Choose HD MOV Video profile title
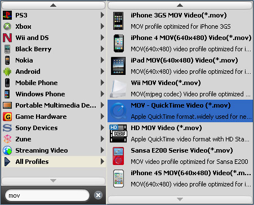This screenshot has height=205, width=254. click(x=166, y=128)
